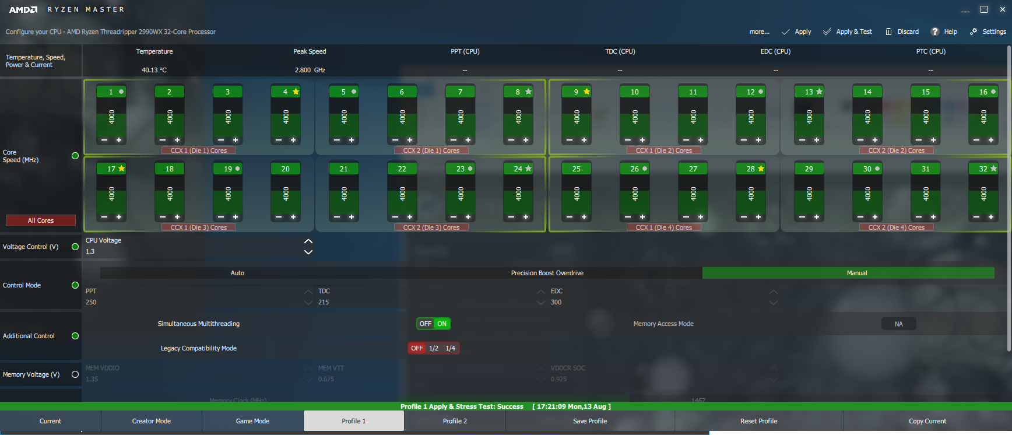Image resolution: width=1012 pixels, height=435 pixels.
Task: Turn off Simultaneous Multithreading
Action: (426, 324)
